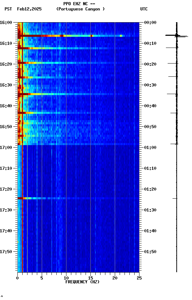Click the 00:30 UTC time label
Viewport: 192px width, 300px height.
click(150, 85)
